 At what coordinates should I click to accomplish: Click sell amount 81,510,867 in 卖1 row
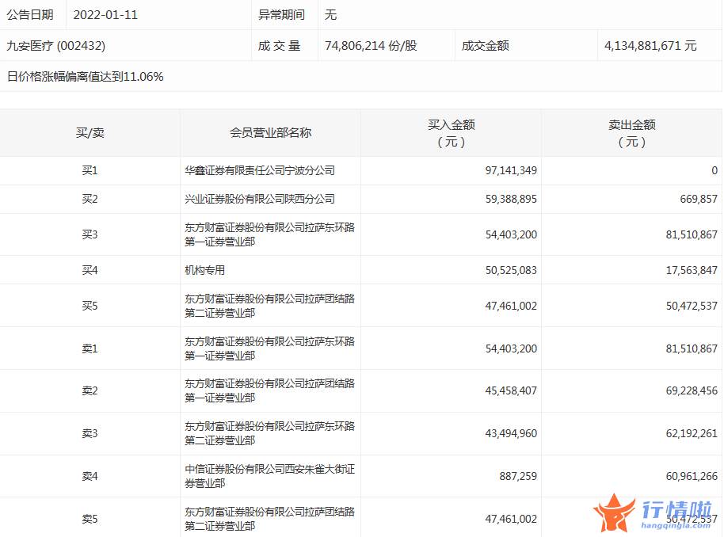692,348
